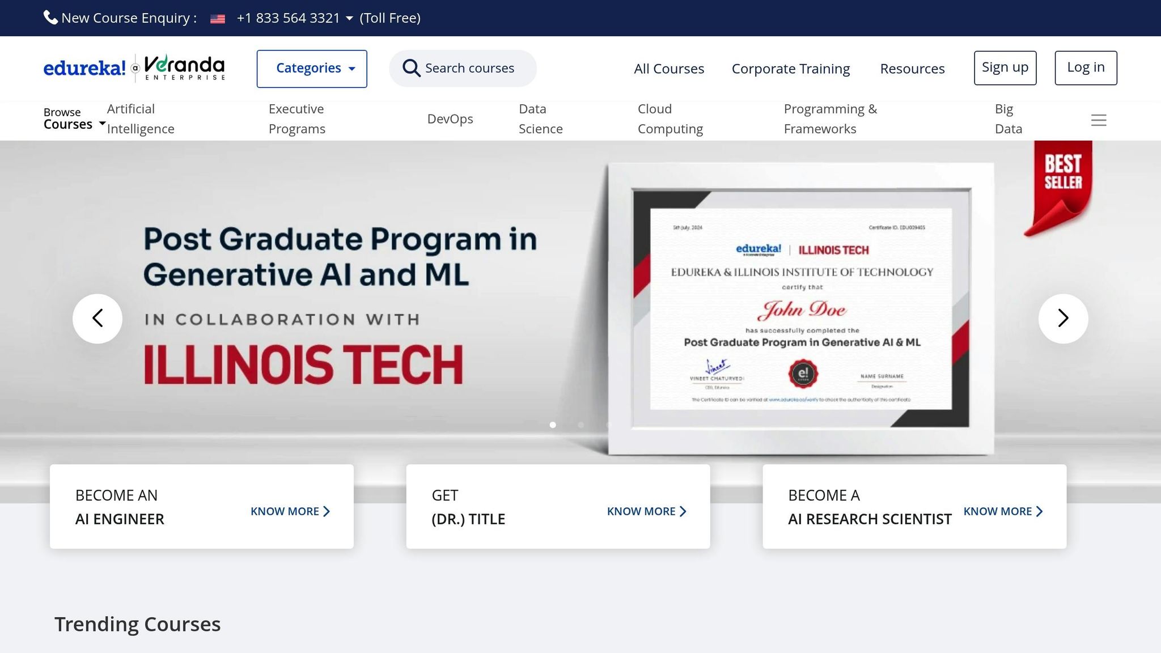Advance to next banner slide arrow
Image resolution: width=1161 pixels, height=653 pixels.
(1063, 319)
